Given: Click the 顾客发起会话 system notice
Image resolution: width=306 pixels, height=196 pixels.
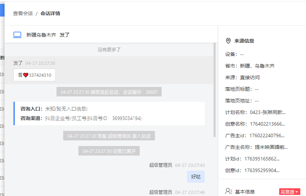Looking at the screenshot, I should click(x=109, y=92).
